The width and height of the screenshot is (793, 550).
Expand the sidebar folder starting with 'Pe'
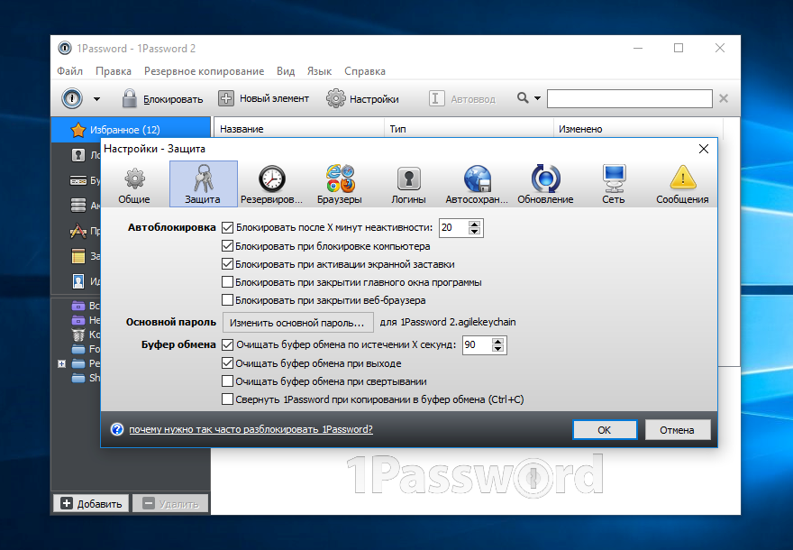click(61, 363)
